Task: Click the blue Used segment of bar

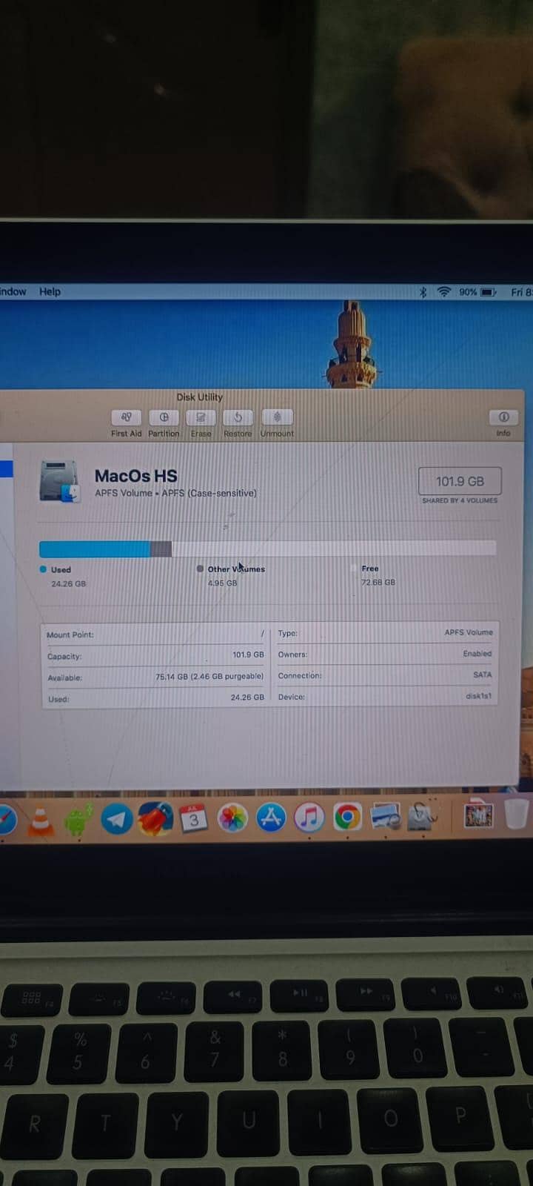Action: tap(95, 549)
